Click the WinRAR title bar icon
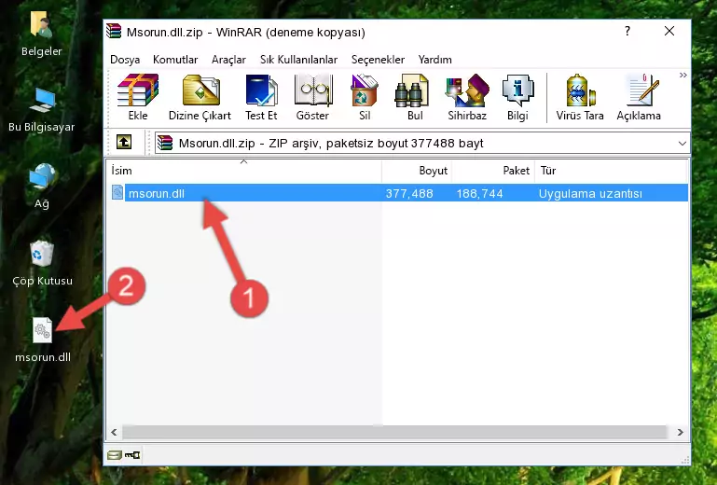 tap(114, 31)
